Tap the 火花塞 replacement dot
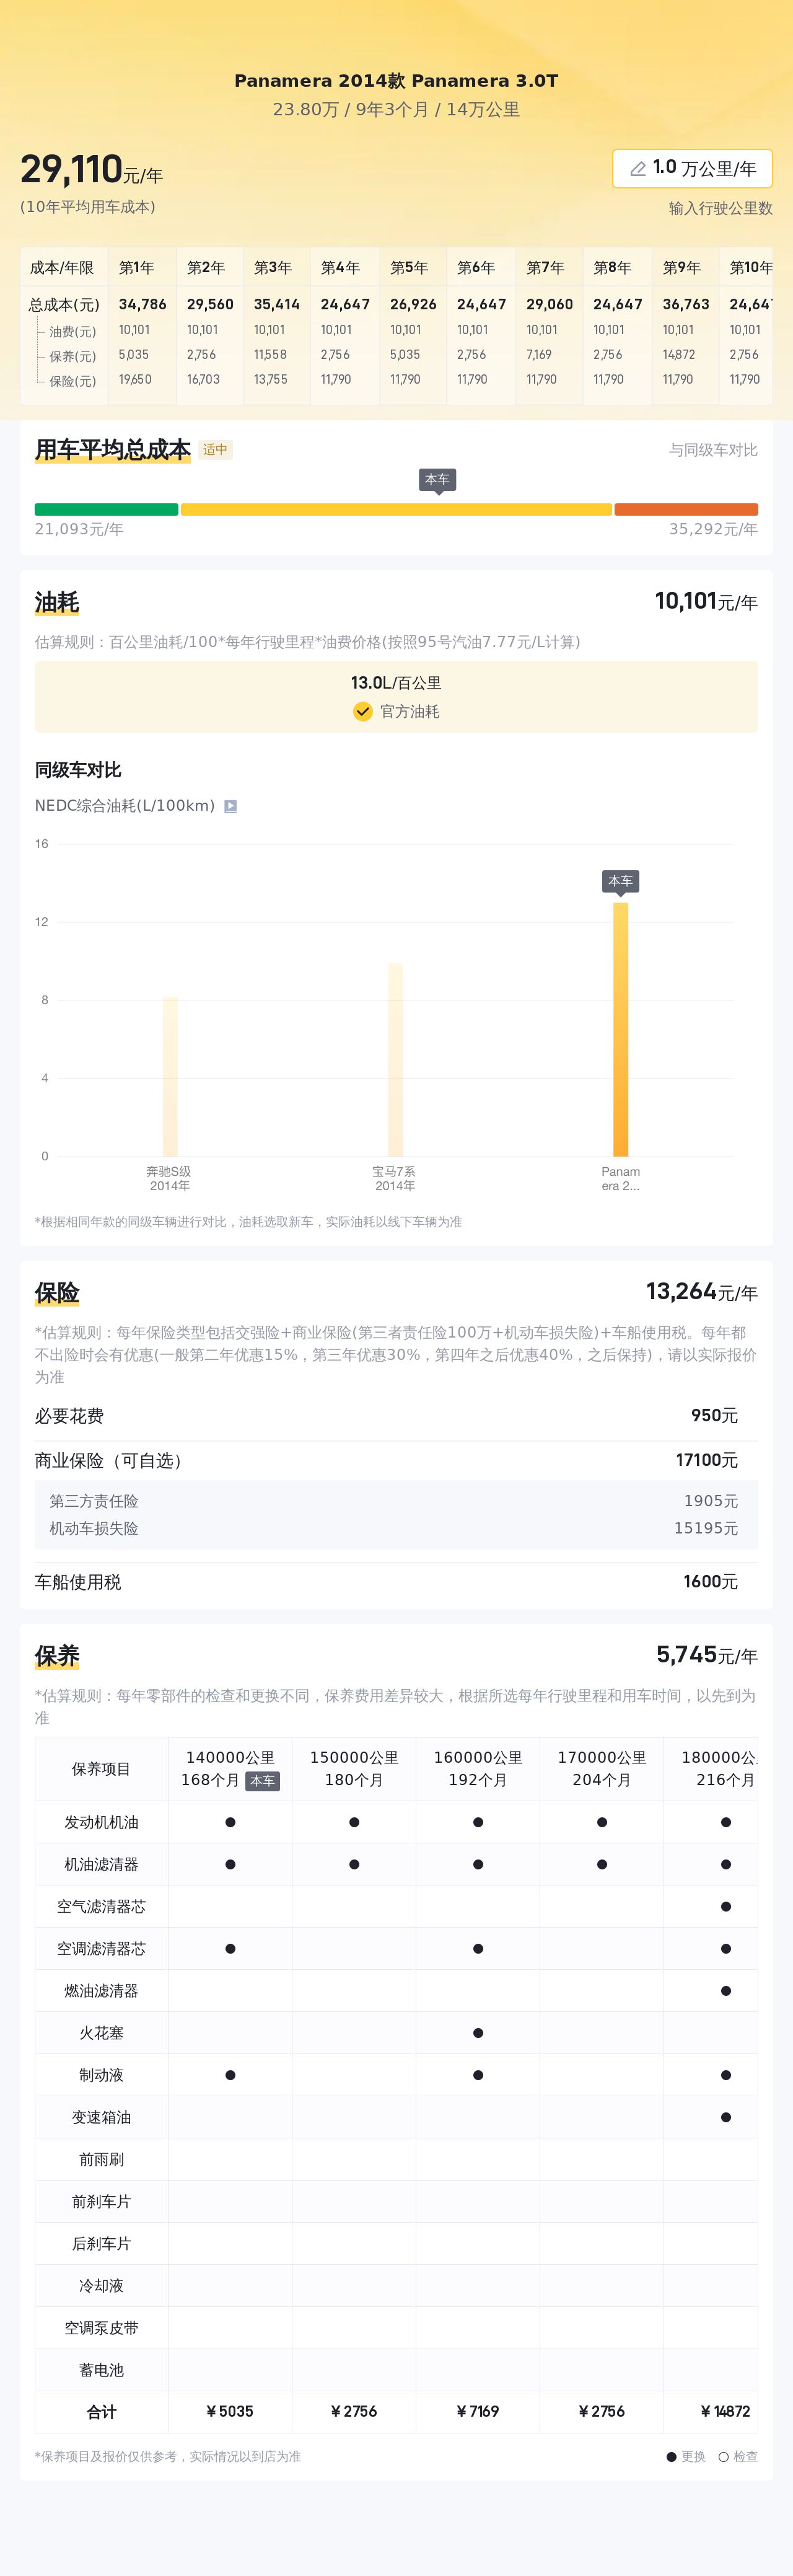The image size is (793, 2576). [478, 2033]
